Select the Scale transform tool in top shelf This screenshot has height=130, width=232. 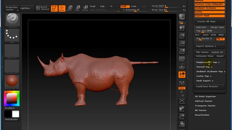77,8
